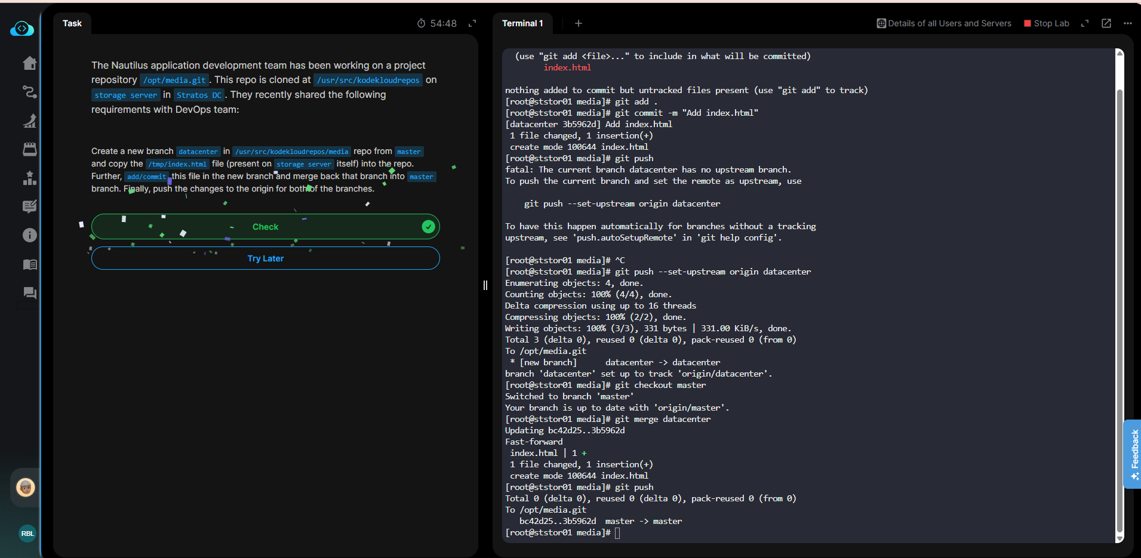This screenshot has width=1141, height=558.
Task: Click the Home icon in the sidebar
Action: coord(29,63)
